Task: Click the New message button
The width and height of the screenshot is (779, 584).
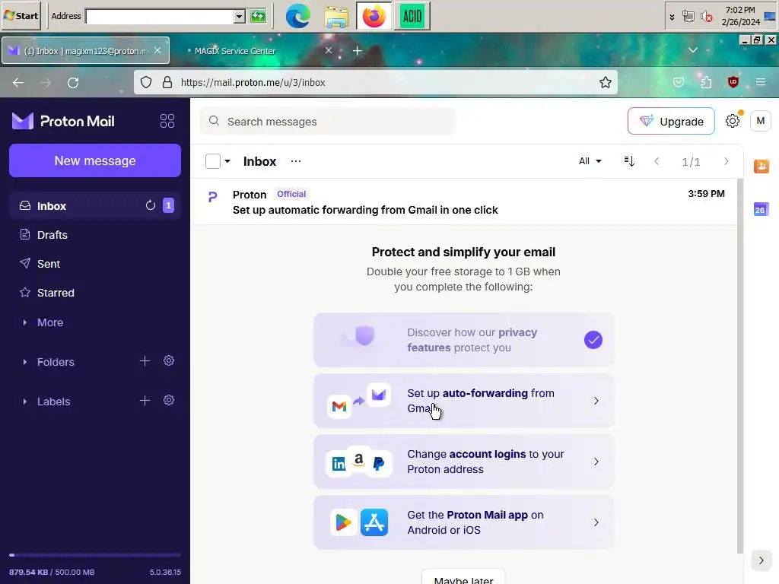Action: pyautogui.click(x=94, y=160)
